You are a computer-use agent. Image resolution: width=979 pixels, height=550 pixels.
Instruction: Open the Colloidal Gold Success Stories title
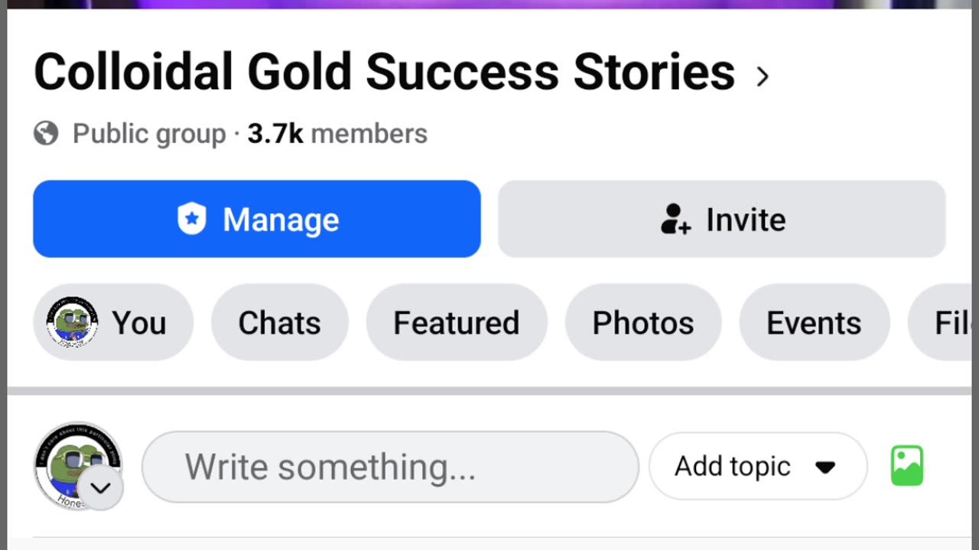(384, 73)
